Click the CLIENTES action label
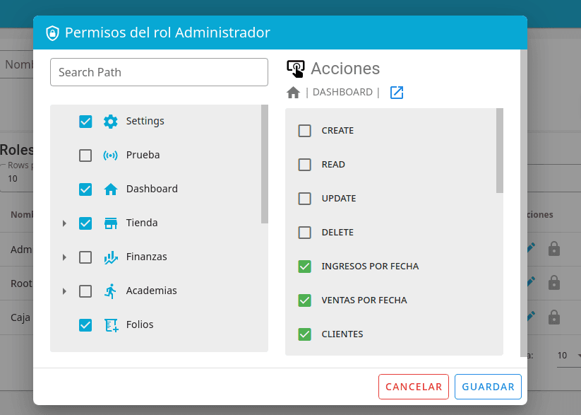The height and width of the screenshot is (415, 581). [342, 334]
